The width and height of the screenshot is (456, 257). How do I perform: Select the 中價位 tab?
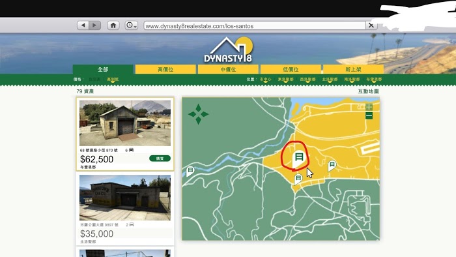(228, 70)
